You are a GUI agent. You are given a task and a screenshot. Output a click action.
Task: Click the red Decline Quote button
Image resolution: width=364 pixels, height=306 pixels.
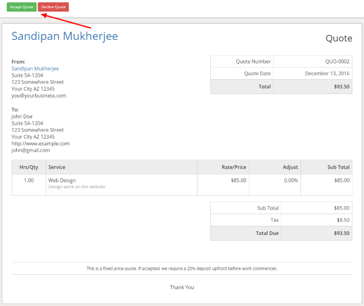[53, 7]
